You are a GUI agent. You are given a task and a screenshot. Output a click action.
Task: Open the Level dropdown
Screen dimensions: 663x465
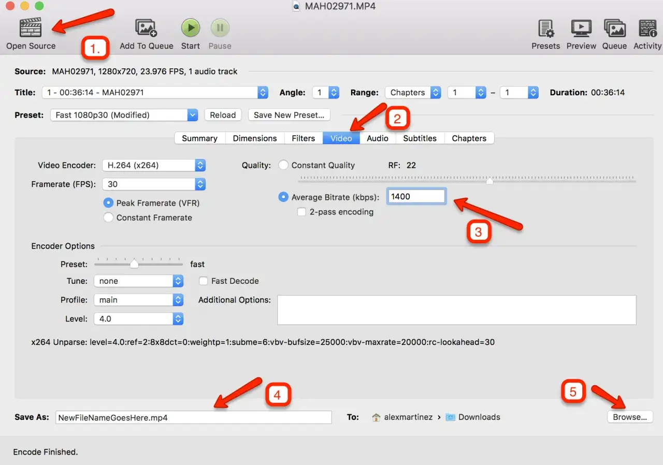(x=138, y=318)
